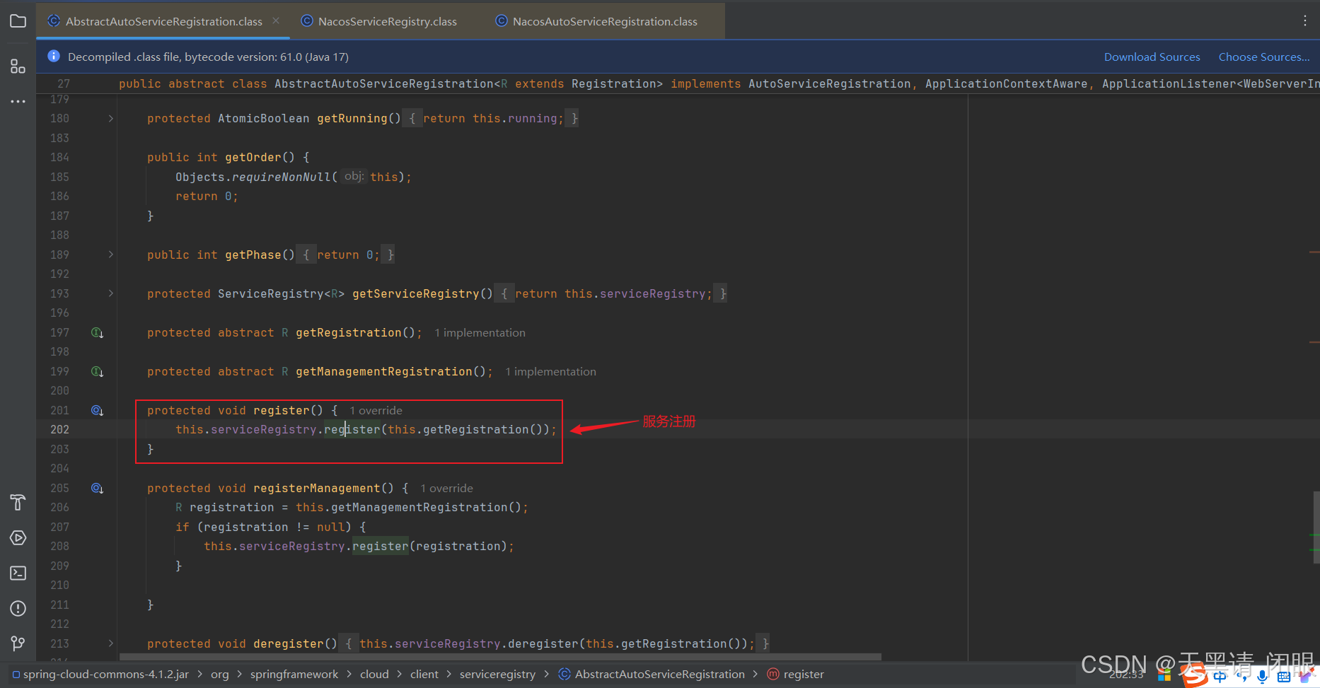Click the 'org' breadcrumb segment
This screenshot has width=1320, height=688.
click(x=220, y=675)
